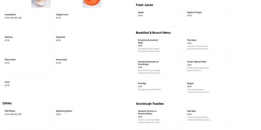Image resolution: width=261 pixels, height=130 pixels.
Task: Select the Salt Beef toastie
Action: coord(208,117)
